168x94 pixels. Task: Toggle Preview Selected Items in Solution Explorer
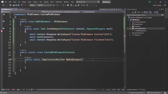[157, 12]
